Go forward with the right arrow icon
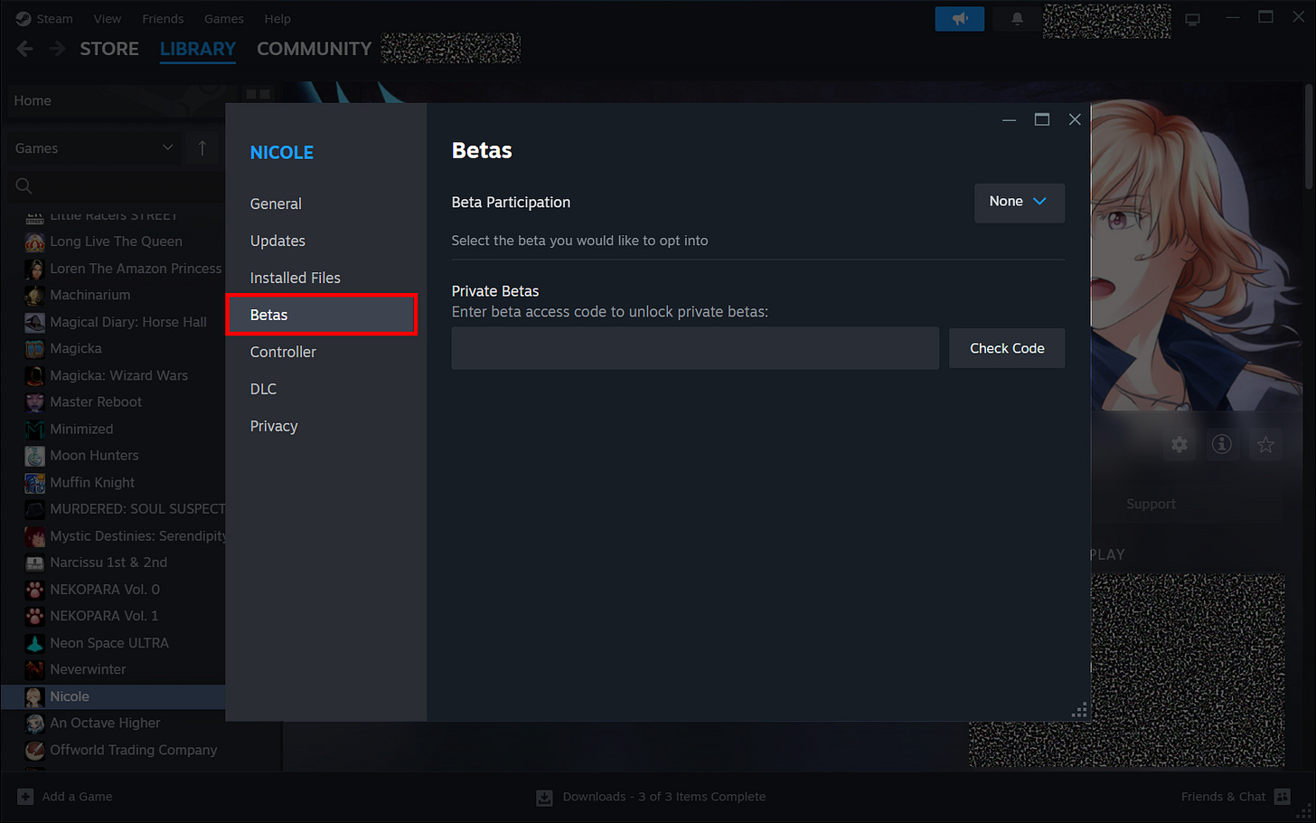The height and width of the screenshot is (823, 1316). click(x=57, y=49)
